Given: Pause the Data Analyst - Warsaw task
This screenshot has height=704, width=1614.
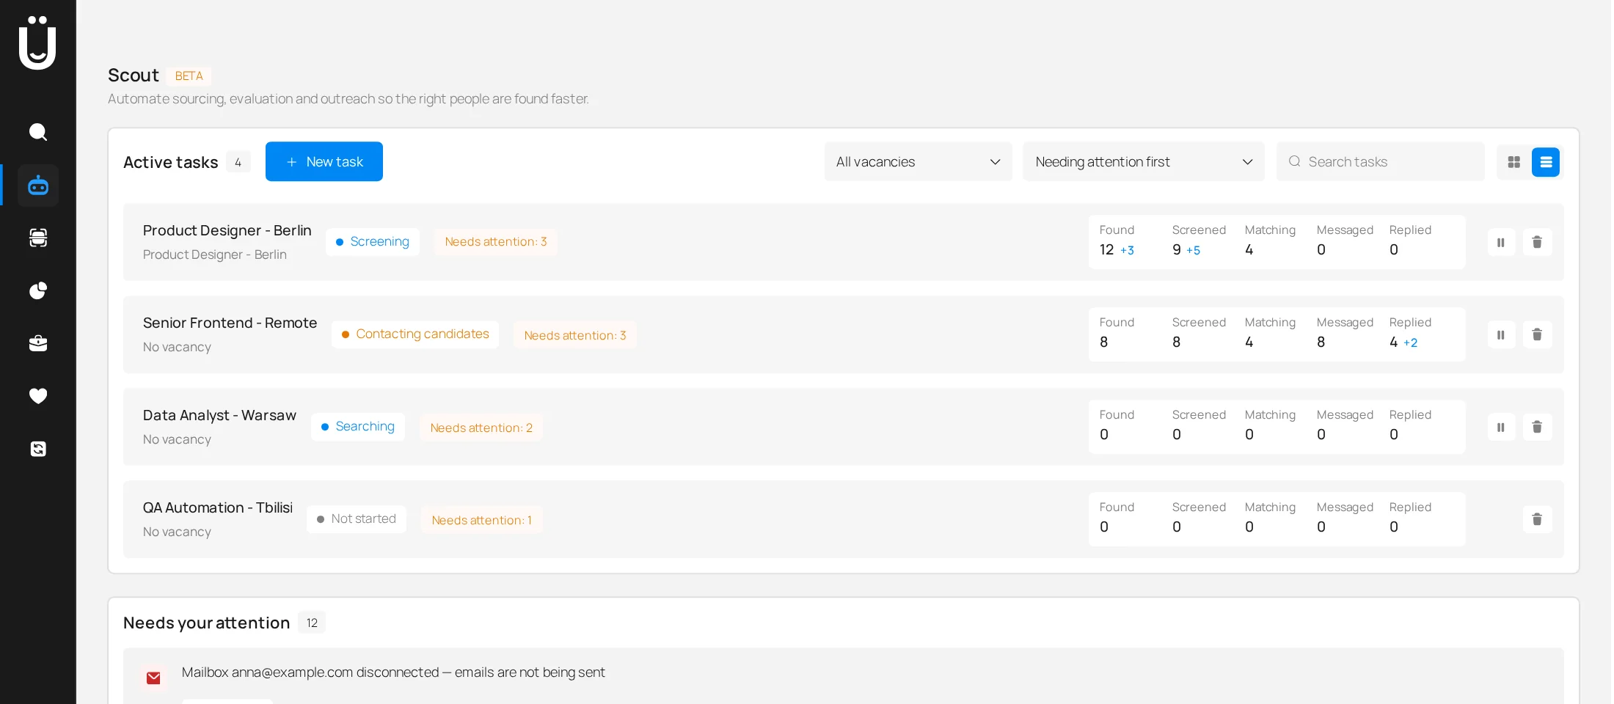Looking at the screenshot, I should point(1501,427).
